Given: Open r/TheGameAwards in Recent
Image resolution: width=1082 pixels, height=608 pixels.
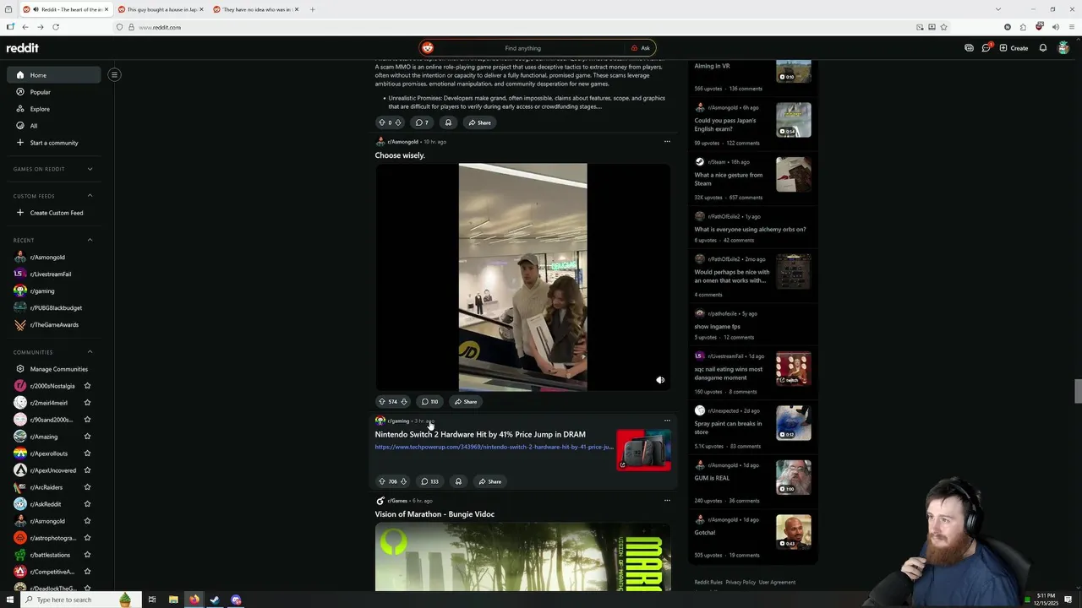Looking at the screenshot, I should click(53, 325).
